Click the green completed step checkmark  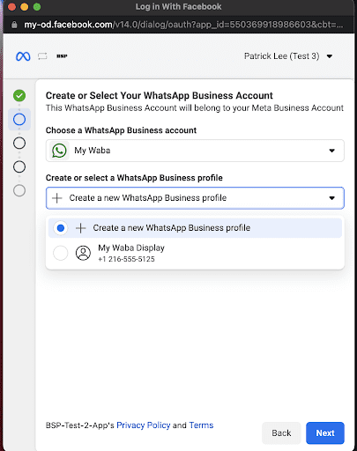(x=19, y=96)
